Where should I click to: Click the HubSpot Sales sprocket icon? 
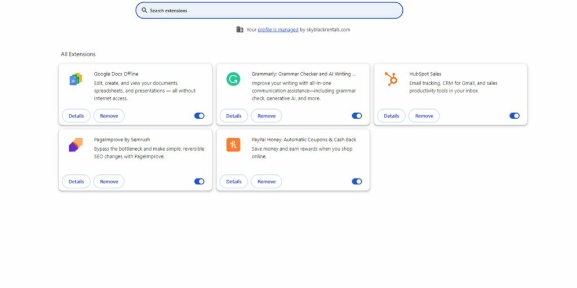tap(391, 79)
